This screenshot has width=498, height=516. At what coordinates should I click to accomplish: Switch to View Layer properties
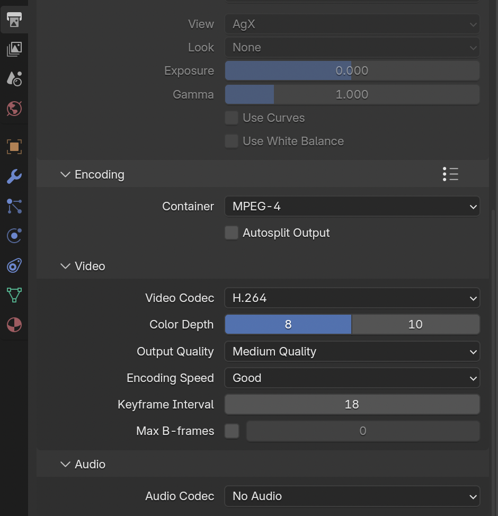[x=14, y=49]
